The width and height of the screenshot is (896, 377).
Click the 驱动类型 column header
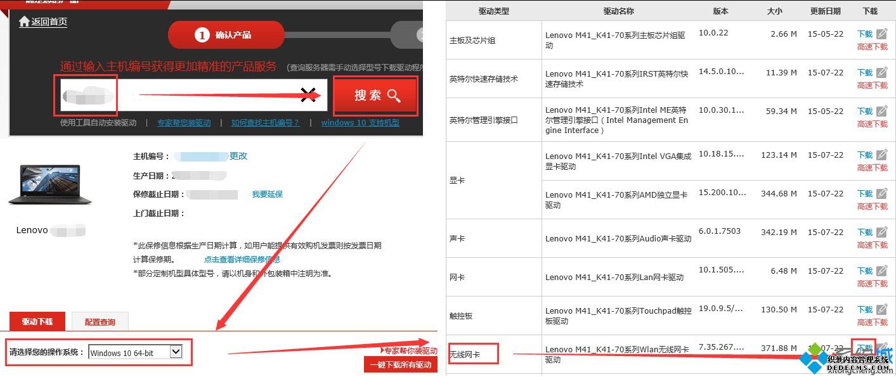(x=494, y=11)
